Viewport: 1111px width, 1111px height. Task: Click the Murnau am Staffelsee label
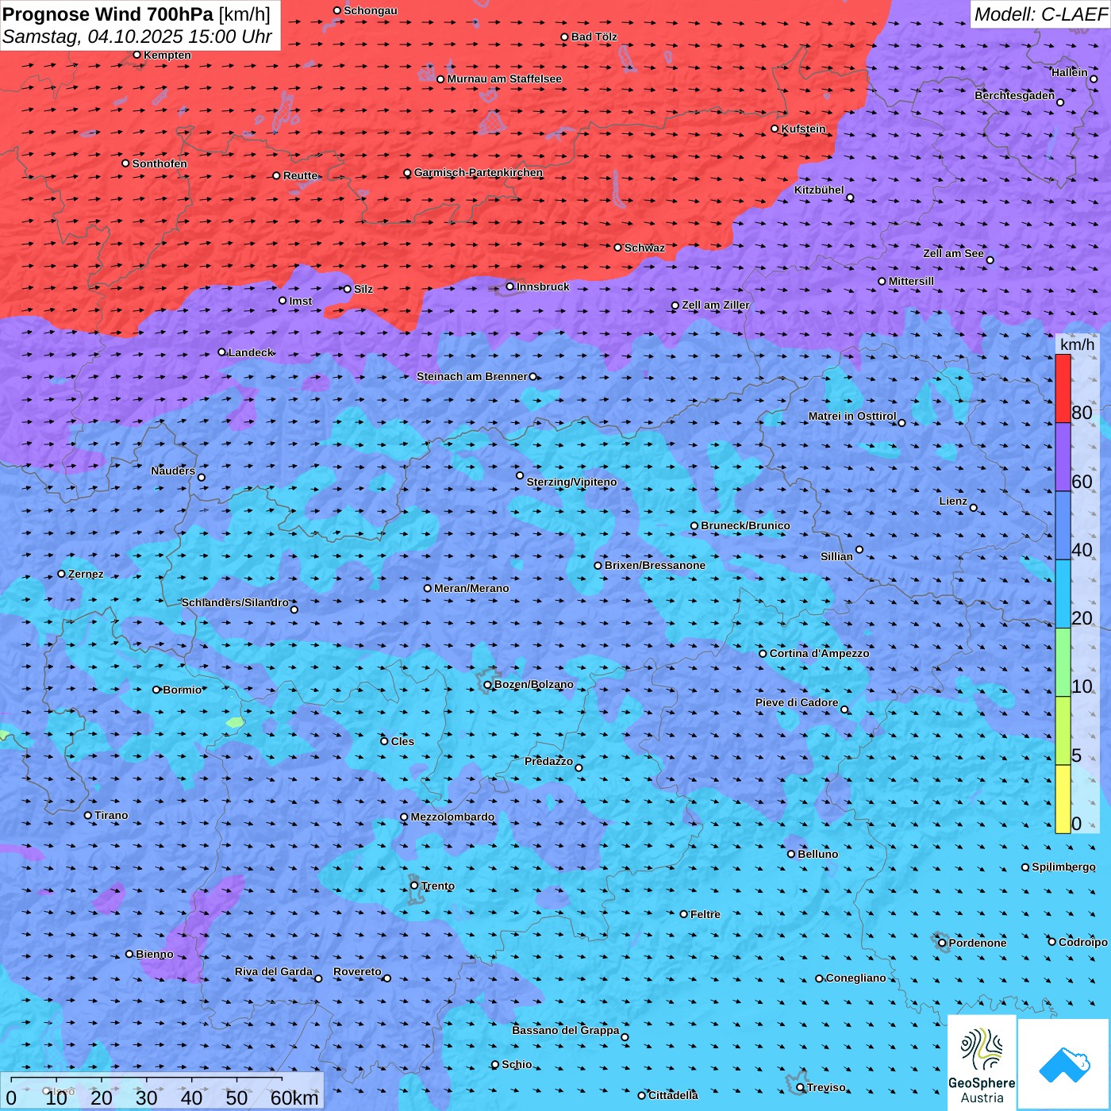coord(504,79)
